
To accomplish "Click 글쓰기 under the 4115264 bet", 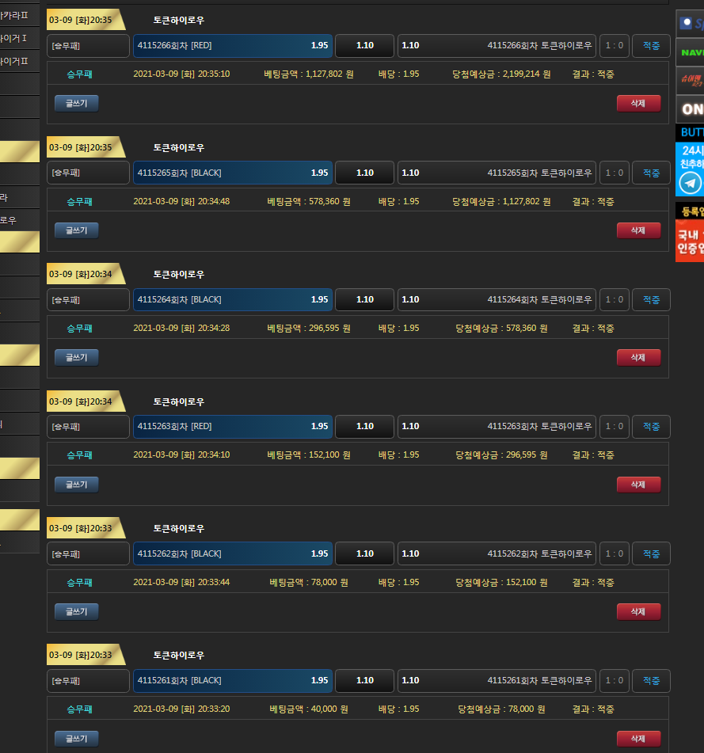I will [77, 357].
